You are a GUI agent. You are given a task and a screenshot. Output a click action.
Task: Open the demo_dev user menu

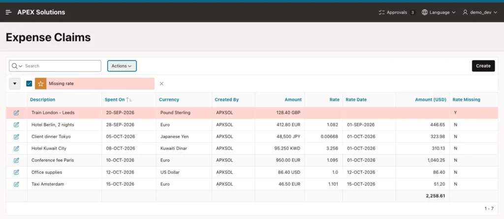480,12
